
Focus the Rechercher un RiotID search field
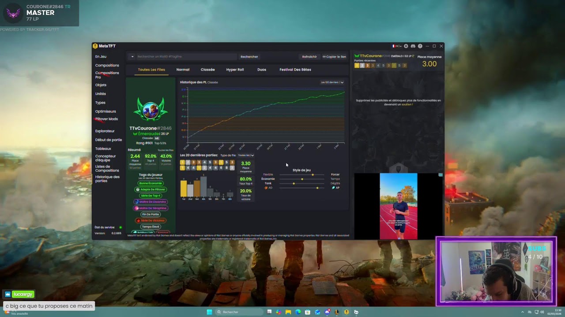186,57
